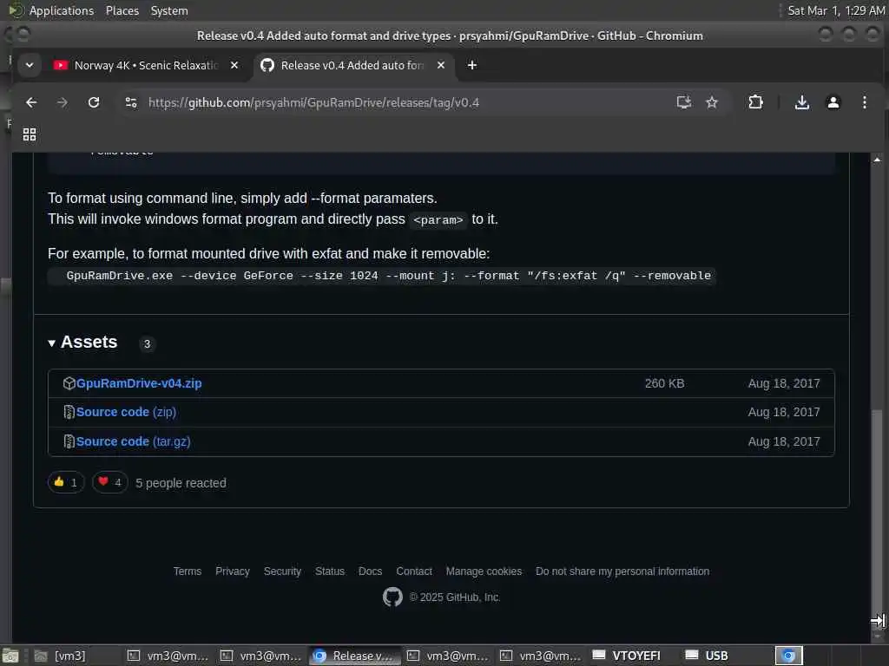Image resolution: width=889 pixels, height=666 pixels.
Task: Close the Norway 4K YouTube tab
Action: click(234, 65)
